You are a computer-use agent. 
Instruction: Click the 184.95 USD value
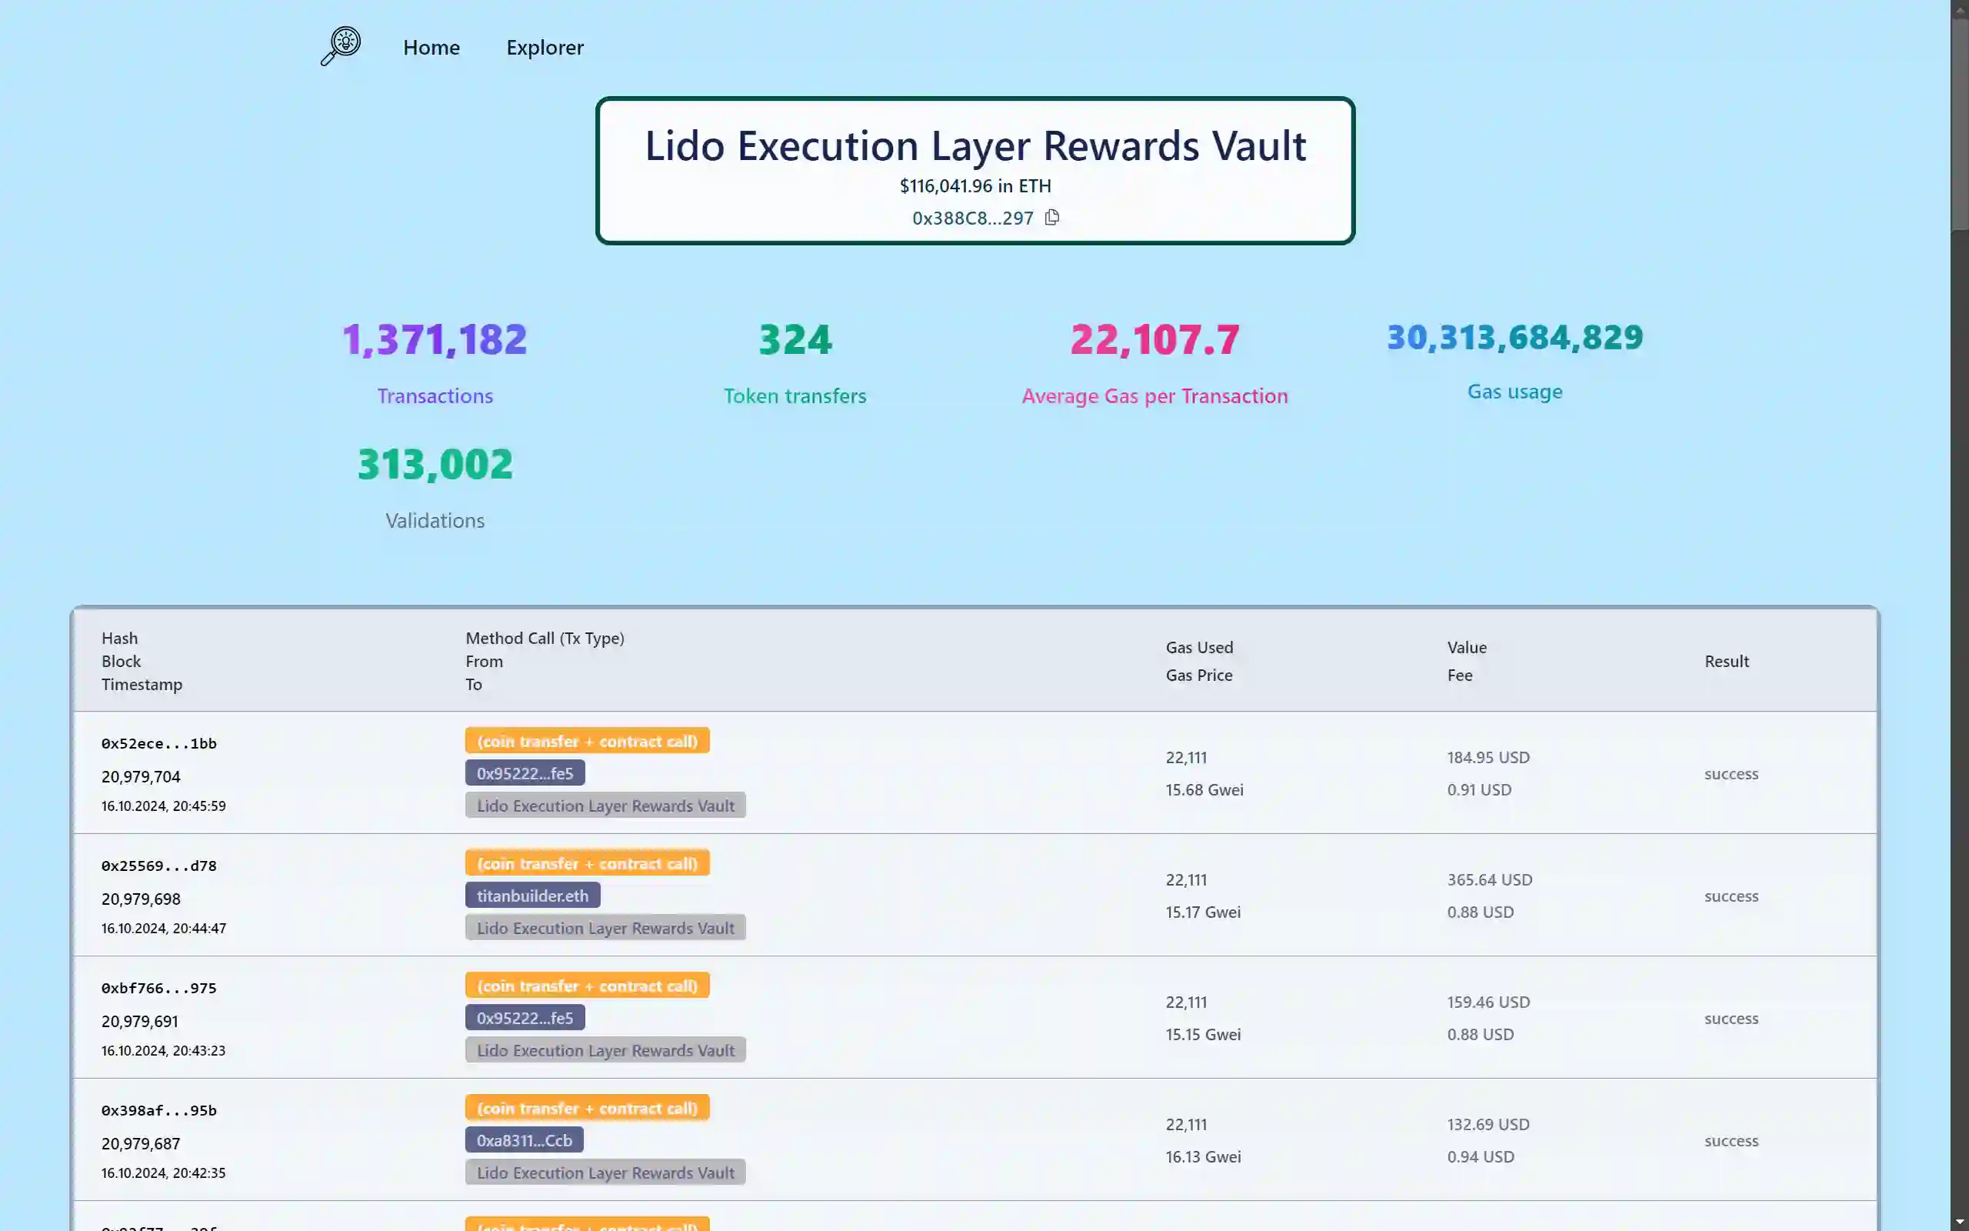click(x=1488, y=757)
